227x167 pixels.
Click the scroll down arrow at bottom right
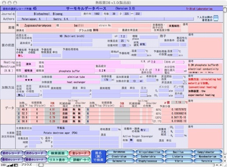225,161
